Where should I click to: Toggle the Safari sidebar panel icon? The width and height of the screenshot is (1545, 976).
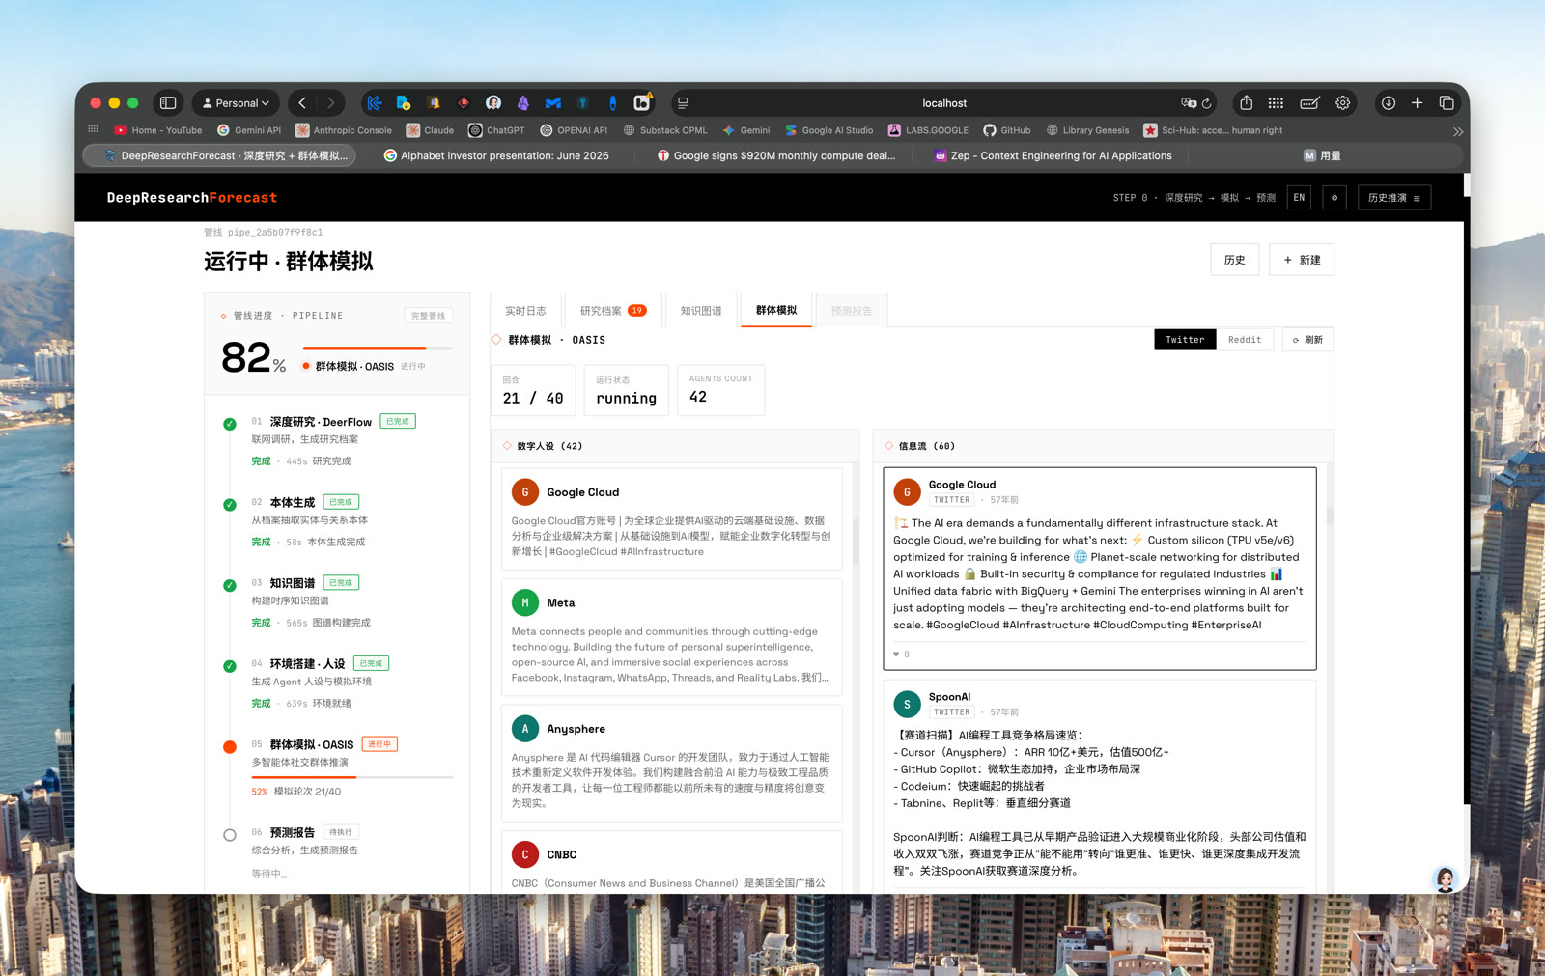pos(168,103)
